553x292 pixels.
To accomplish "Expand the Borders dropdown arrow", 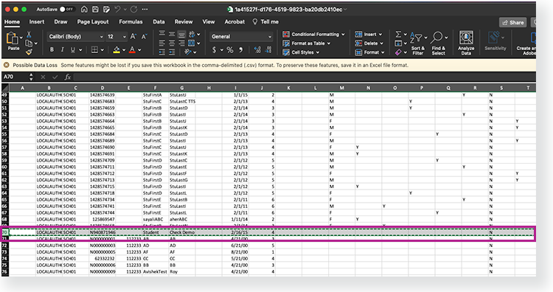I will [102, 49].
